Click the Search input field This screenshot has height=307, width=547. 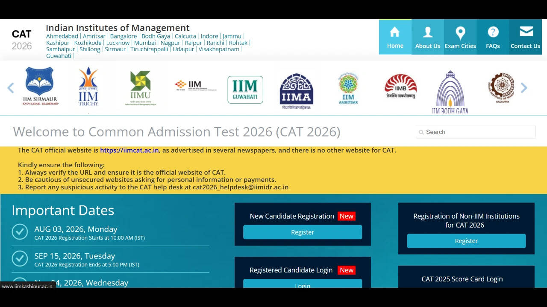476,132
